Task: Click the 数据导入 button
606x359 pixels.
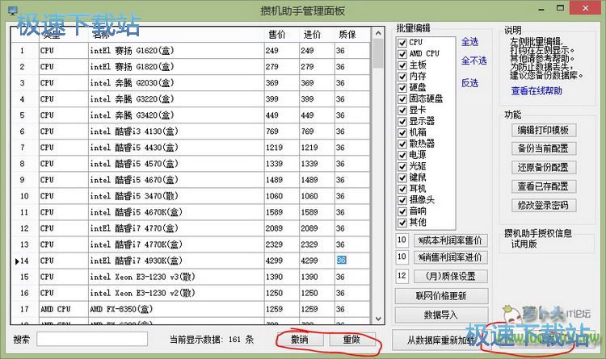Action: pos(441,315)
